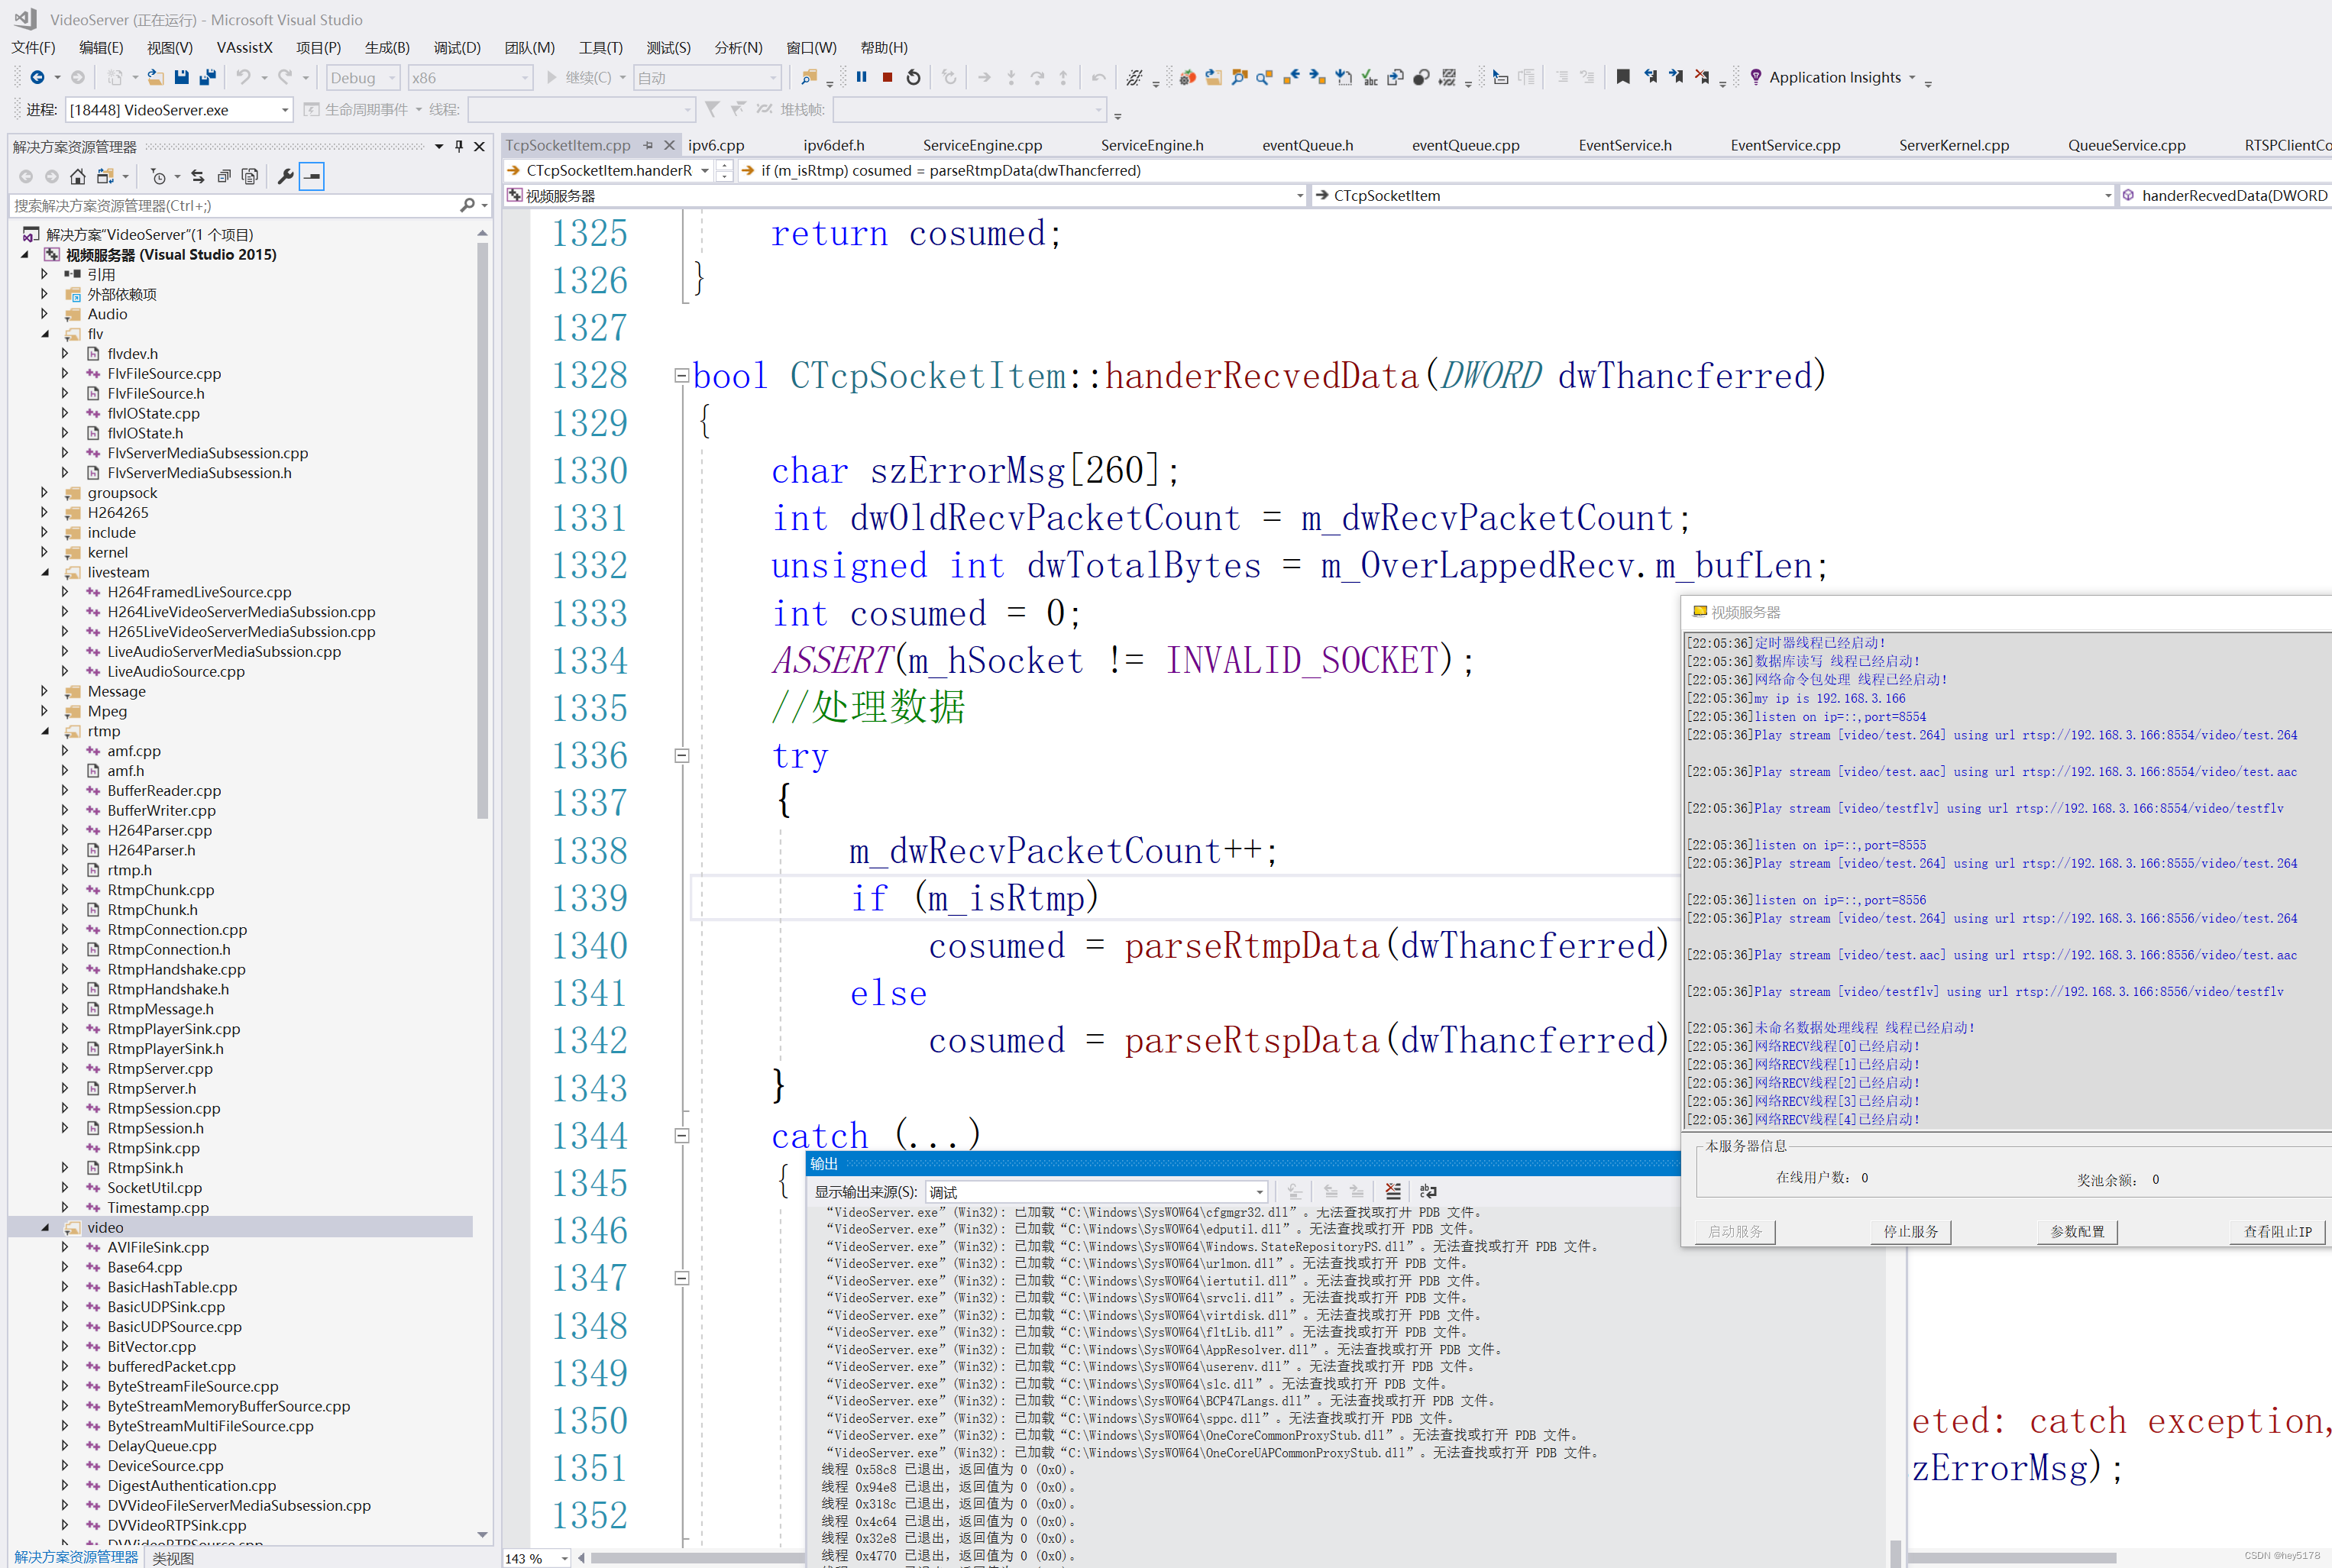Restart the debugging session
The image size is (2332, 1568).
point(913,77)
